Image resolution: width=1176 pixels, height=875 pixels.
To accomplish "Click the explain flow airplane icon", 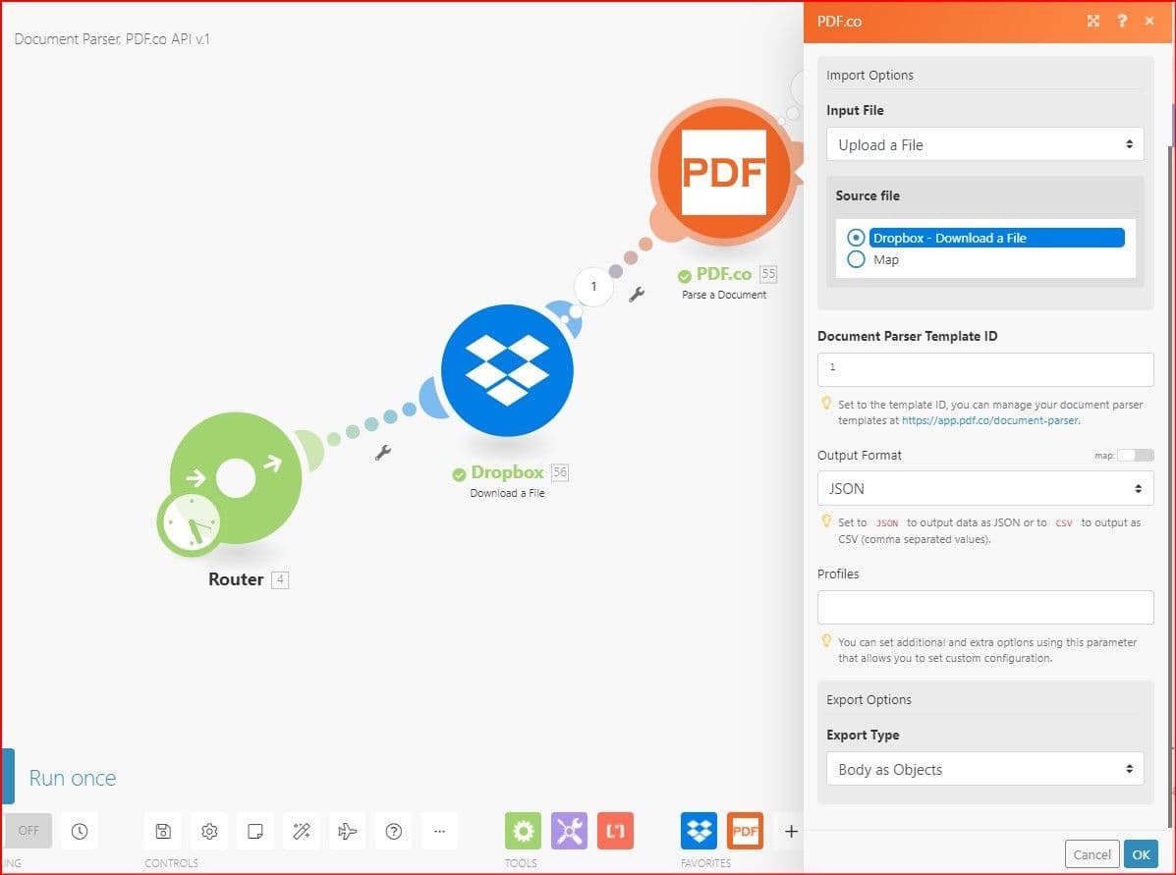I will (x=348, y=831).
